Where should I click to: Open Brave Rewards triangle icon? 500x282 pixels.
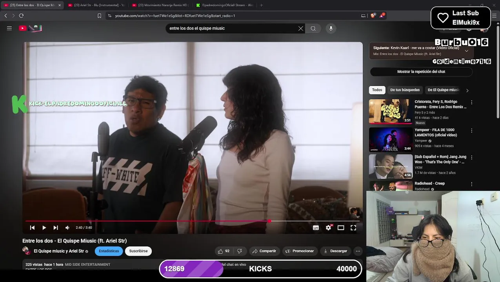pyautogui.click(x=382, y=16)
